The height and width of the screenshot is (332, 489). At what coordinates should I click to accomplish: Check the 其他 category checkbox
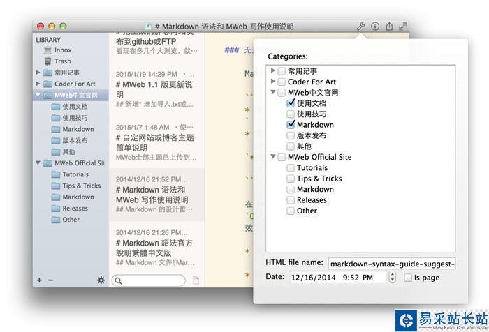(x=291, y=146)
